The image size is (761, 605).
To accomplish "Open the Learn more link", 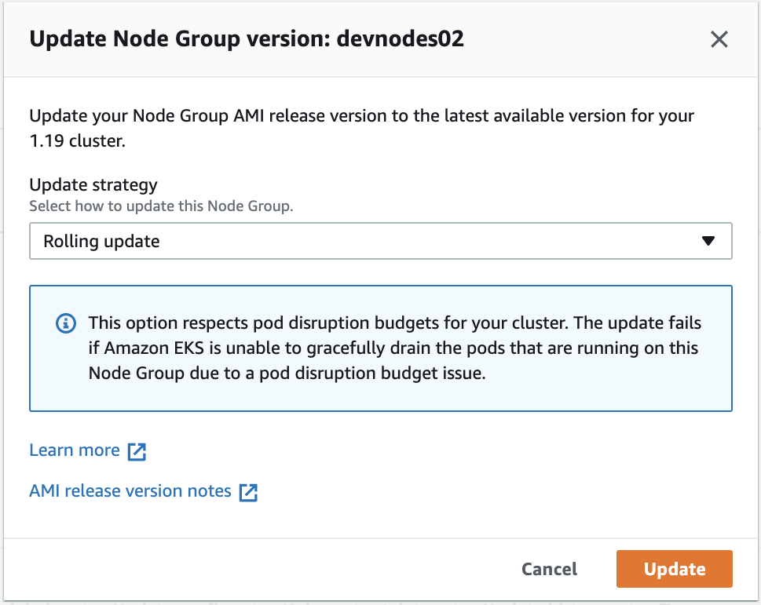I will 74,450.
